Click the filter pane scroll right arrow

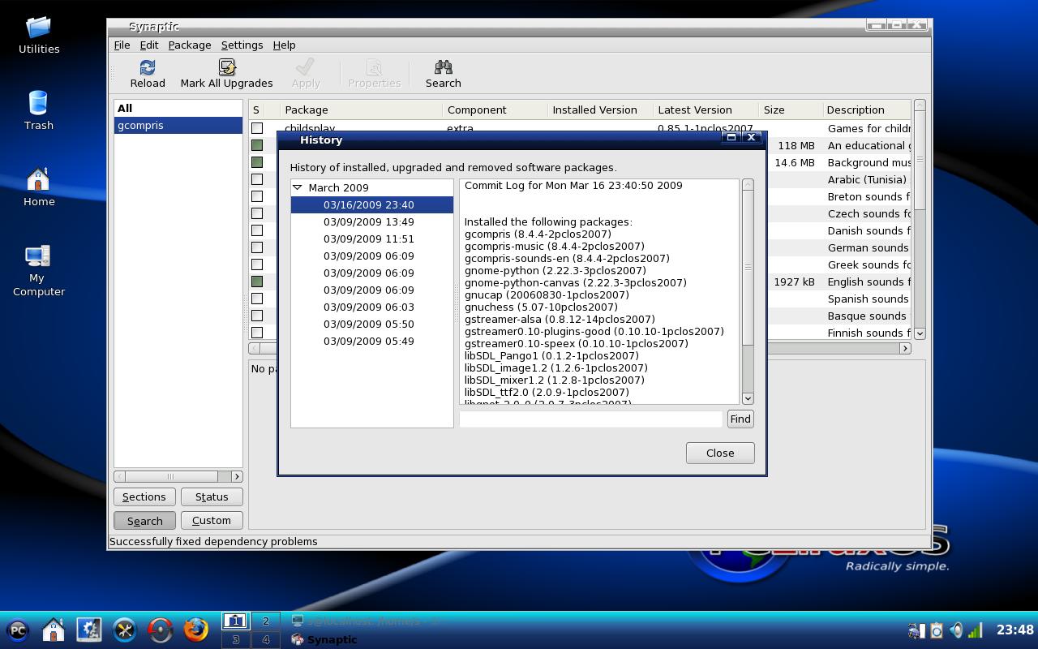point(237,476)
